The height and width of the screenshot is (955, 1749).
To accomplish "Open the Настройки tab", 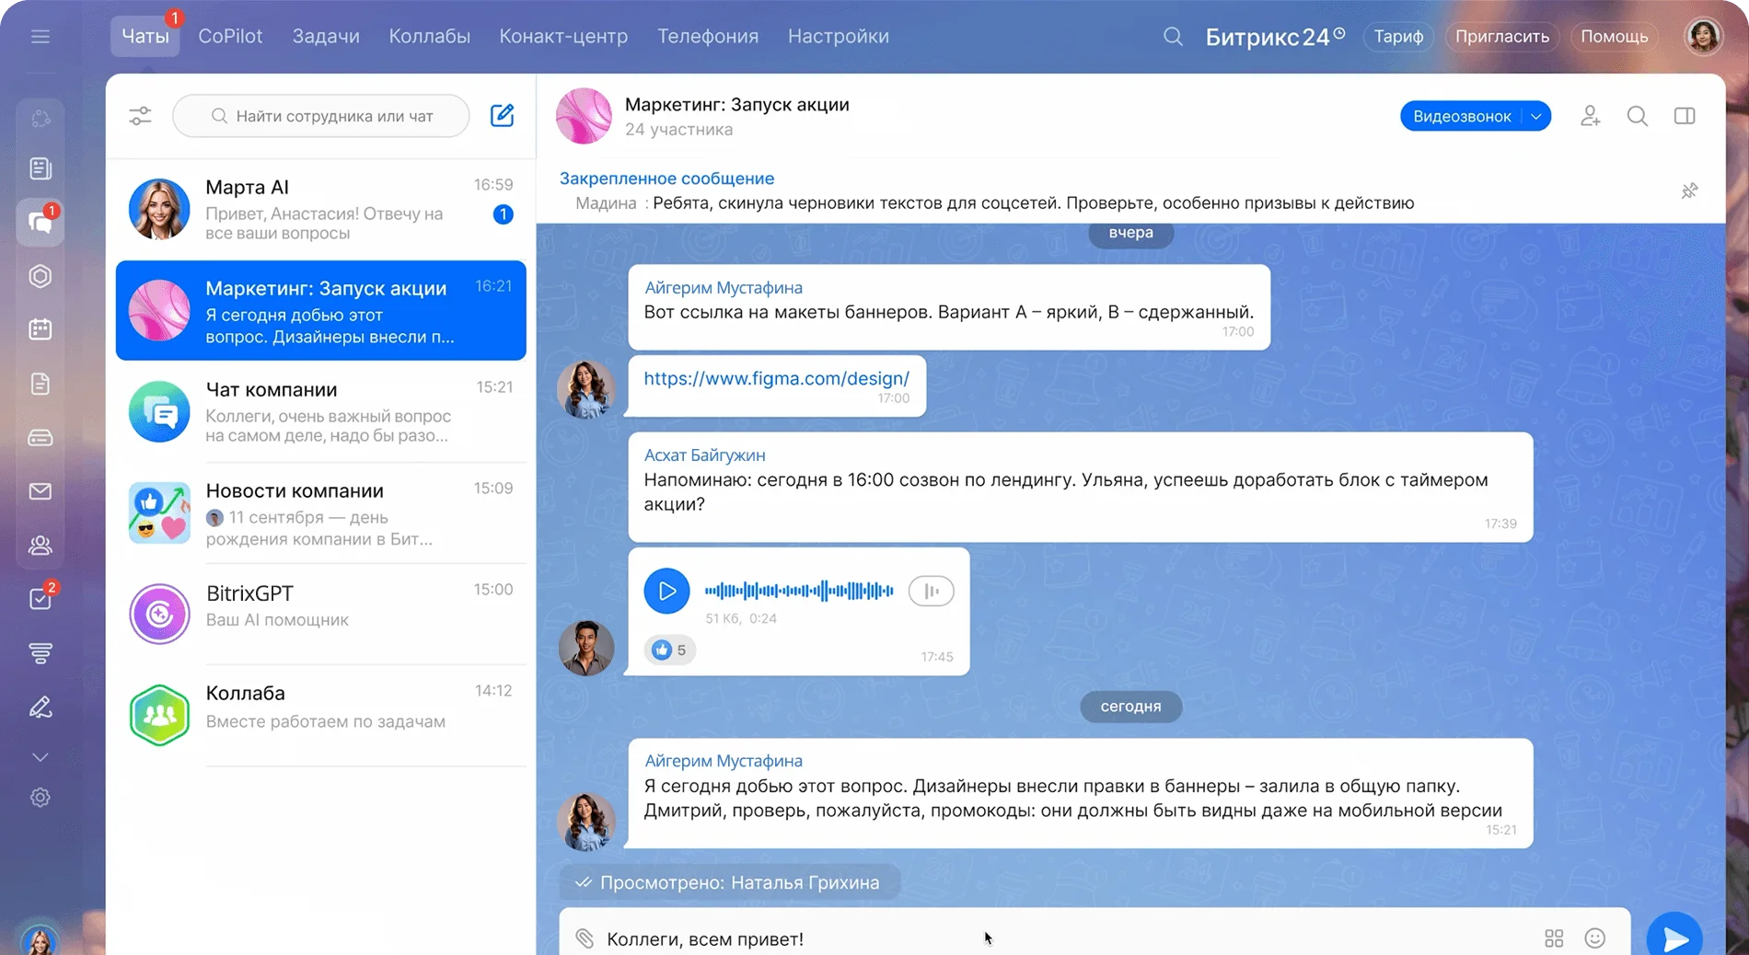I will 839,37.
